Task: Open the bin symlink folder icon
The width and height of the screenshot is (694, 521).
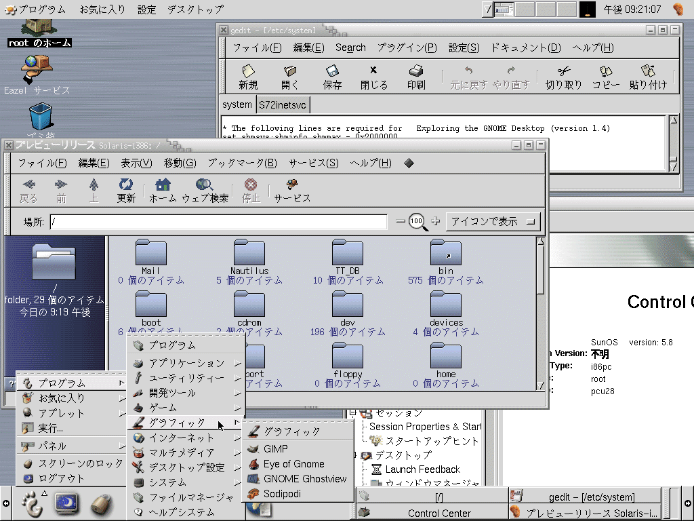Action: 446,252
